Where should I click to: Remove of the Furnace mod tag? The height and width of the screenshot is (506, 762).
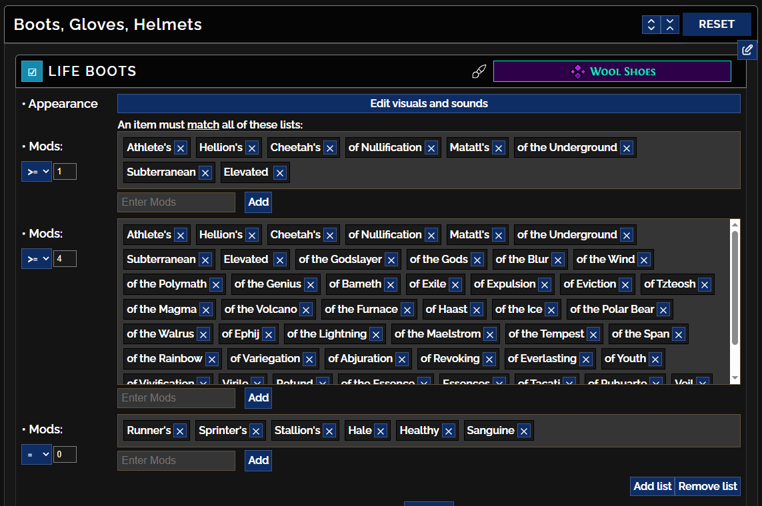pos(407,310)
